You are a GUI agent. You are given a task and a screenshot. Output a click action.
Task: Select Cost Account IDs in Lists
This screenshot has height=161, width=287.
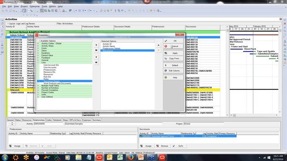click(x=51, y=65)
